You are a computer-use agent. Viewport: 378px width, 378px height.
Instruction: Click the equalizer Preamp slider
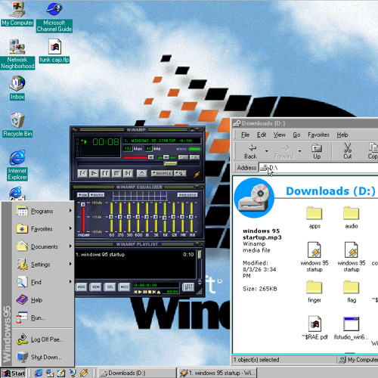(83, 217)
